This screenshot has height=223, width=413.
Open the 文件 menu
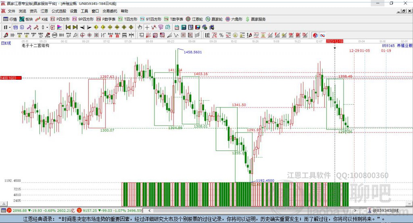click(11, 11)
